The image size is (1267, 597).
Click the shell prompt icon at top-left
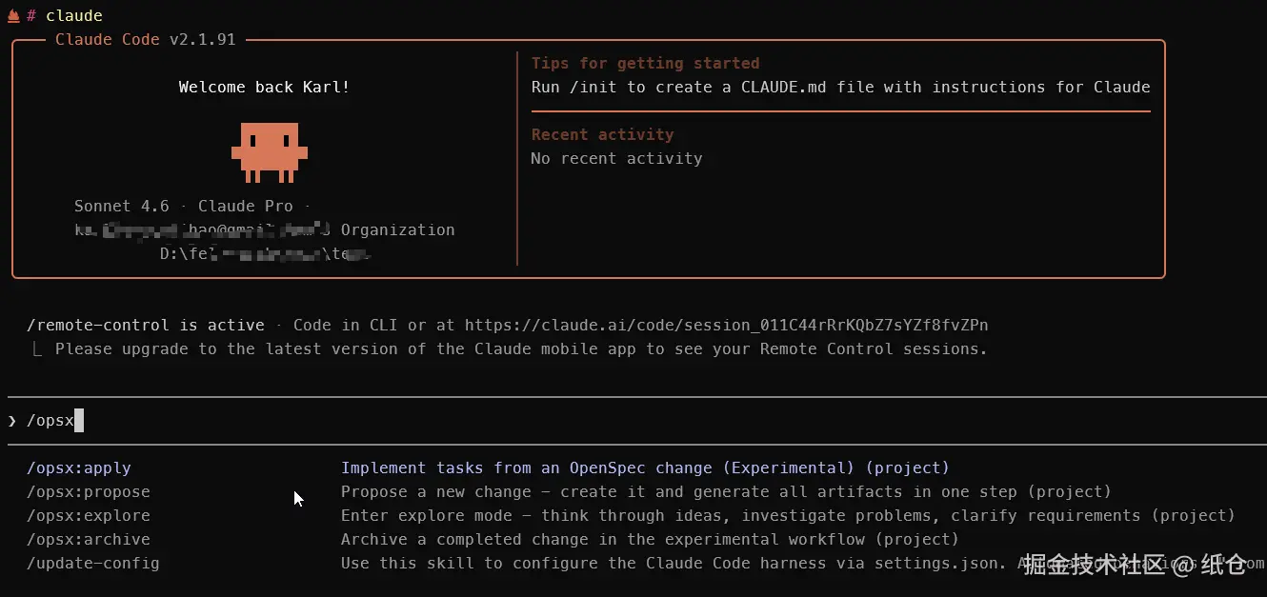click(13, 15)
